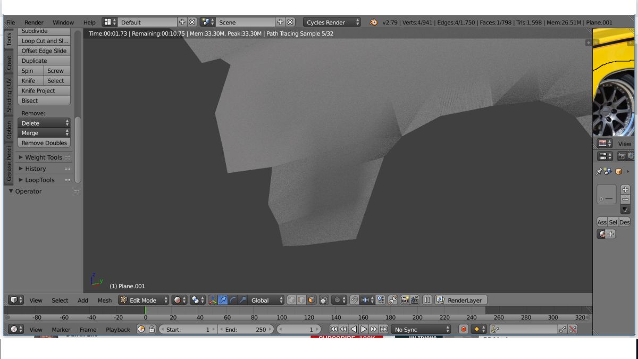The width and height of the screenshot is (638, 359).
Task: Open the No Sync dropdown
Action: tap(421, 329)
